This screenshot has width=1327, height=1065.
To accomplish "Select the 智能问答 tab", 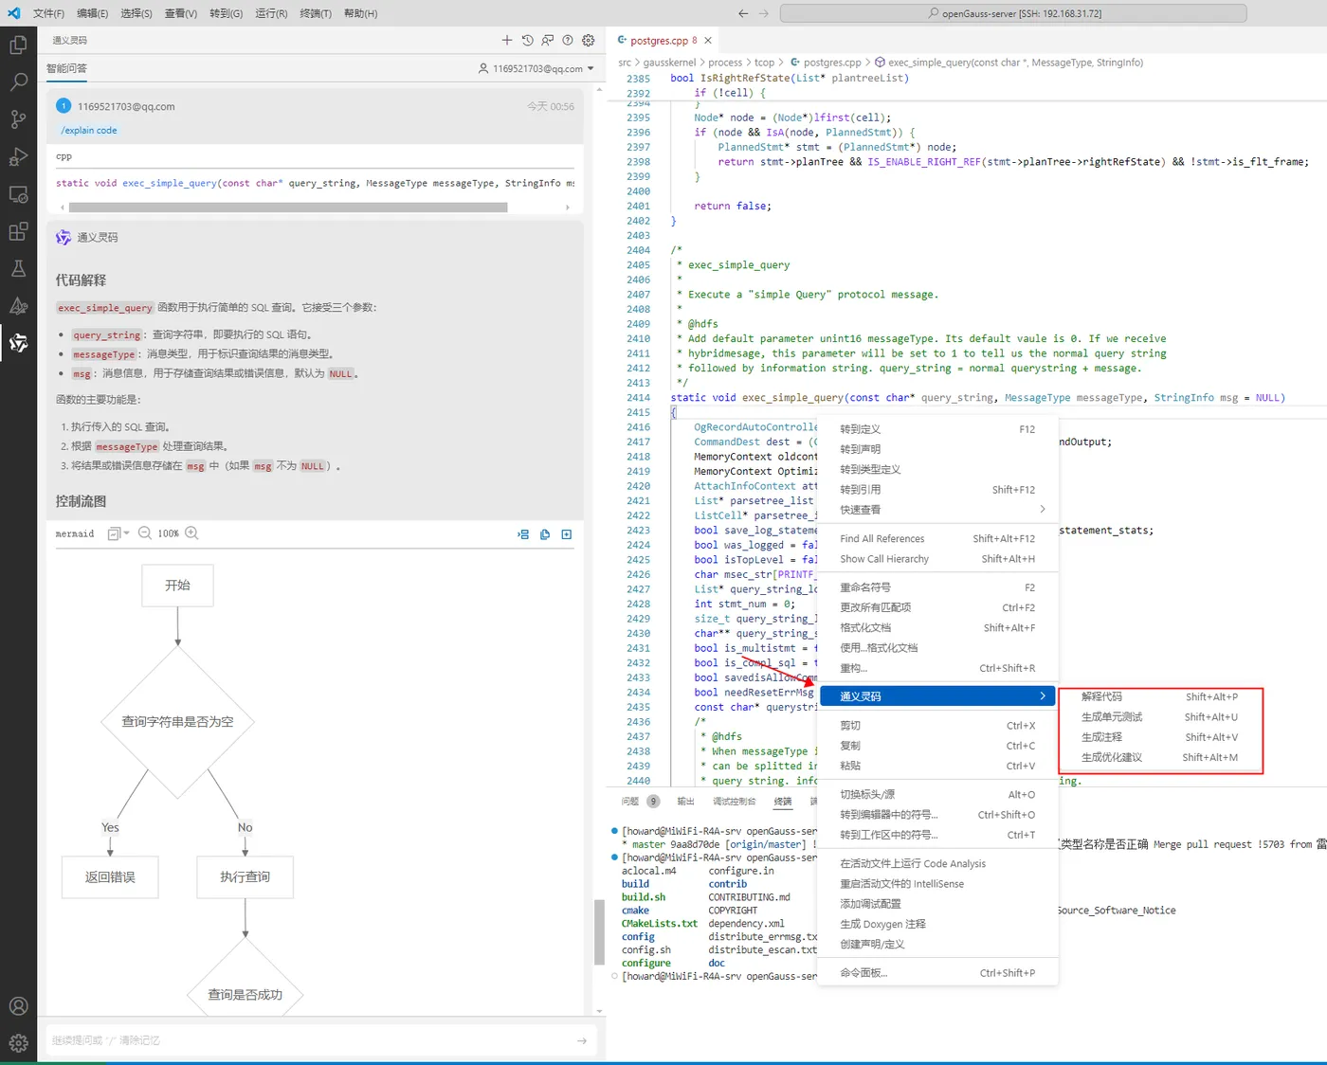I will click(66, 68).
